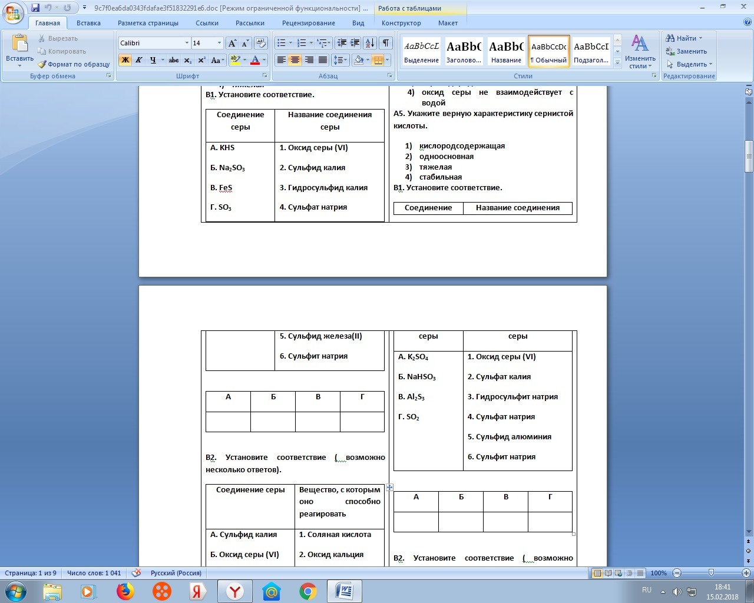Click the Заменить (Replace) button
Viewport: 754px width, 603px height.
(x=687, y=51)
